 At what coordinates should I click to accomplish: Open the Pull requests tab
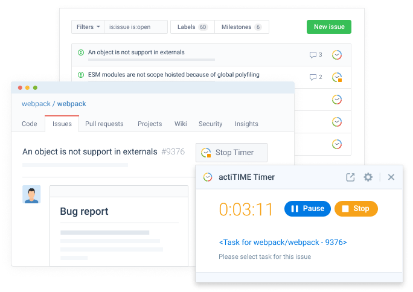pos(104,124)
